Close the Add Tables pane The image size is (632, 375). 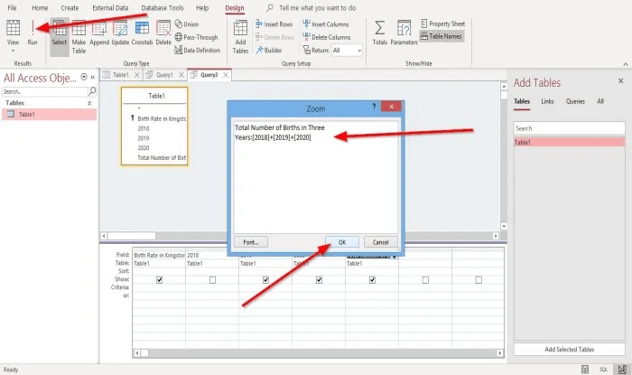[x=621, y=81]
